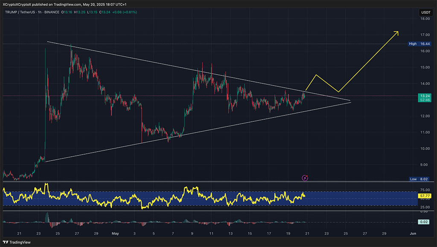Click the May label on time axis
This screenshot has width=437, height=247.
pyautogui.click(x=115, y=233)
